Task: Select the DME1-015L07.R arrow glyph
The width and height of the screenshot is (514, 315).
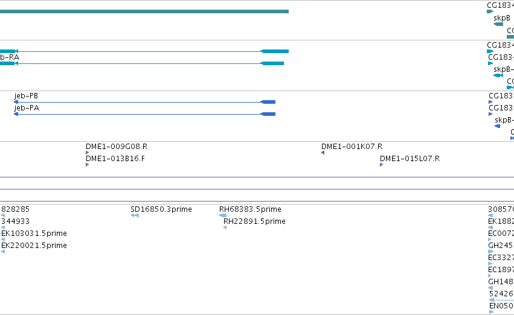Action: pos(381,165)
